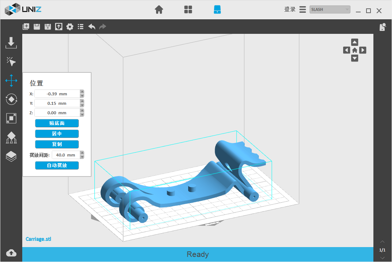Image resolution: width=392 pixels, height=262 pixels.
Task: Click the Z position input field
Action: point(57,113)
